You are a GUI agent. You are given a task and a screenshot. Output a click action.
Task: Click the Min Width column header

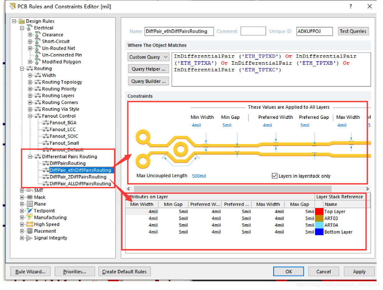[142, 204]
